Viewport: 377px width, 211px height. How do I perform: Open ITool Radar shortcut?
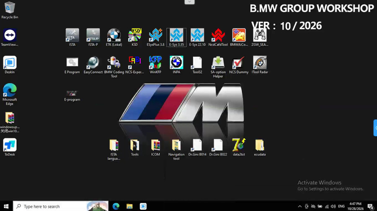point(260,65)
